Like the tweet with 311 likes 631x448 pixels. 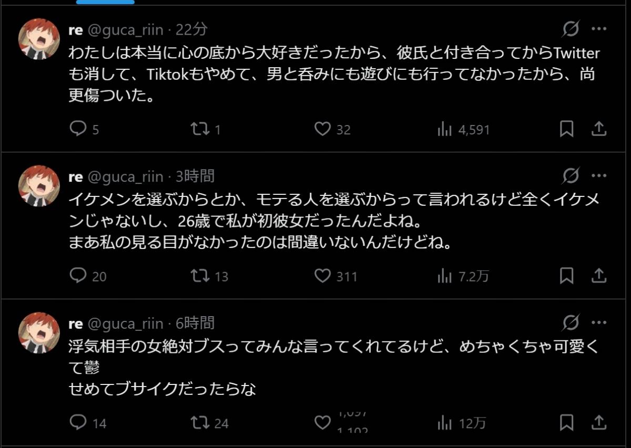point(322,275)
